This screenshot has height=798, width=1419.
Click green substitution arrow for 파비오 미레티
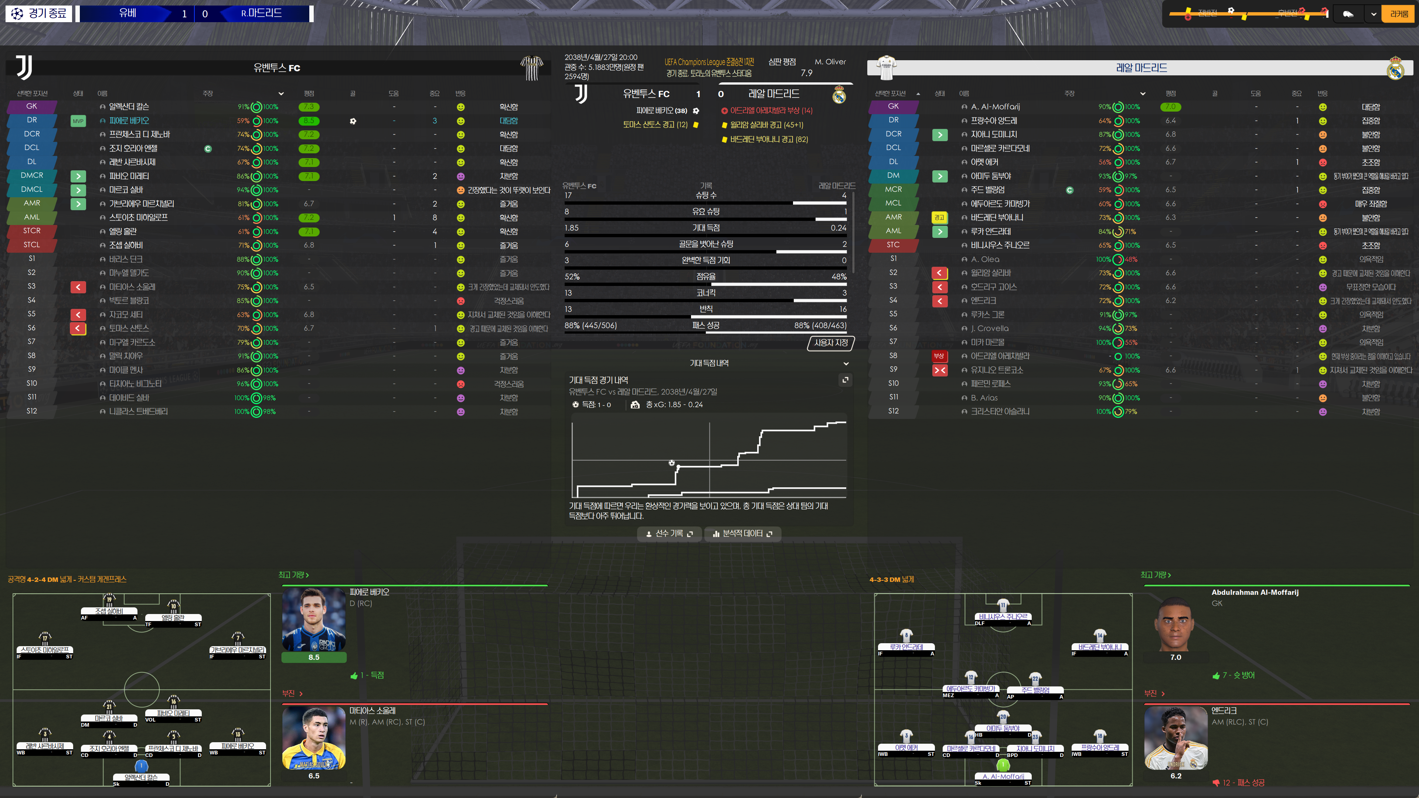[78, 176]
